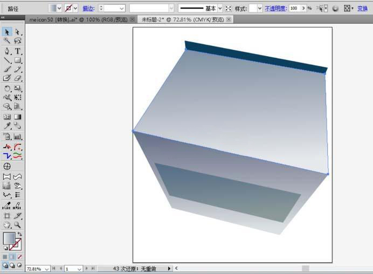The image size is (373, 274).
Task: Select the Magic Wand tool
Action: (x=7, y=41)
